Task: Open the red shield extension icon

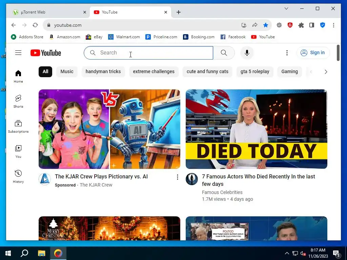Action: [x=290, y=25]
